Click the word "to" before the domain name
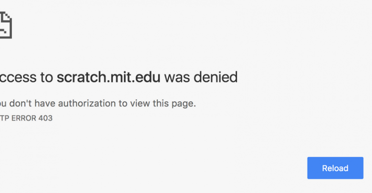The width and height of the screenshot is (372, 193). coord(45,77)
